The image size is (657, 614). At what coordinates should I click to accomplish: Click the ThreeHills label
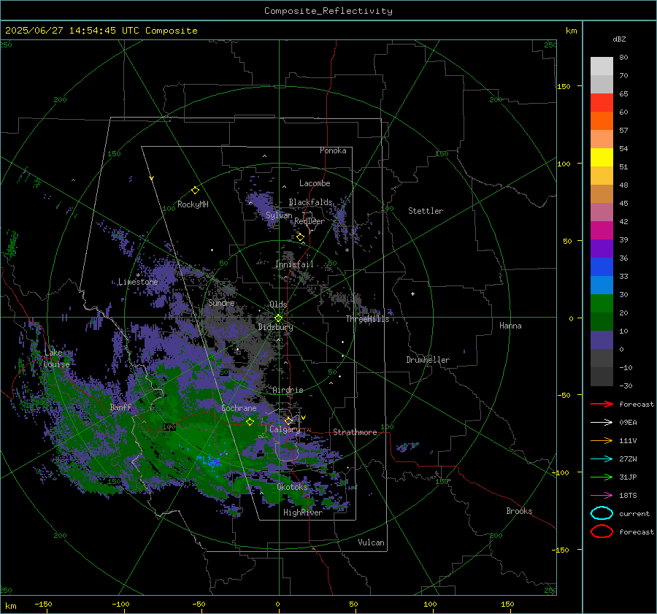367,319
